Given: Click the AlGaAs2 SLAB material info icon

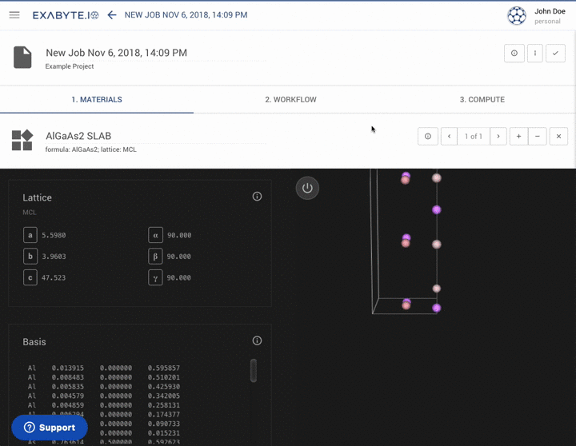Looking at the screenshot, I should click(427, 137).
